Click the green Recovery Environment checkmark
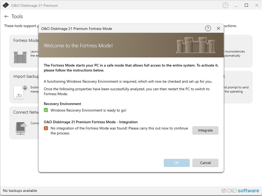262x196 pixels. click(46, 110)
